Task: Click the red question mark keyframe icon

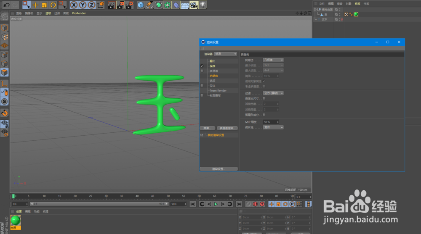Action: pyautogui.click(x=262, y=204)
